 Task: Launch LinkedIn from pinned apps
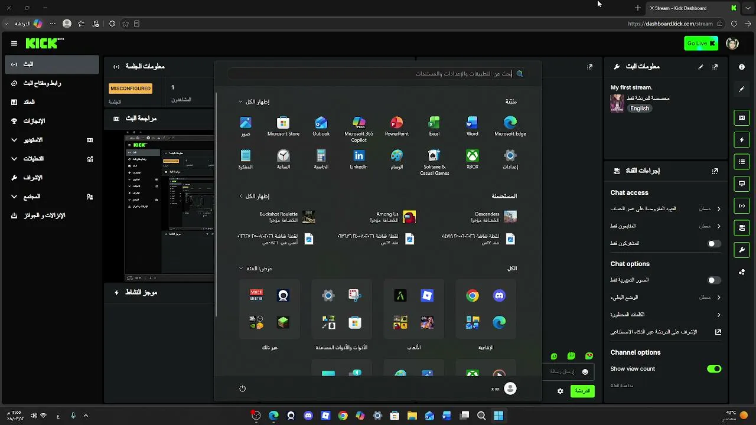tap(359, 159)
